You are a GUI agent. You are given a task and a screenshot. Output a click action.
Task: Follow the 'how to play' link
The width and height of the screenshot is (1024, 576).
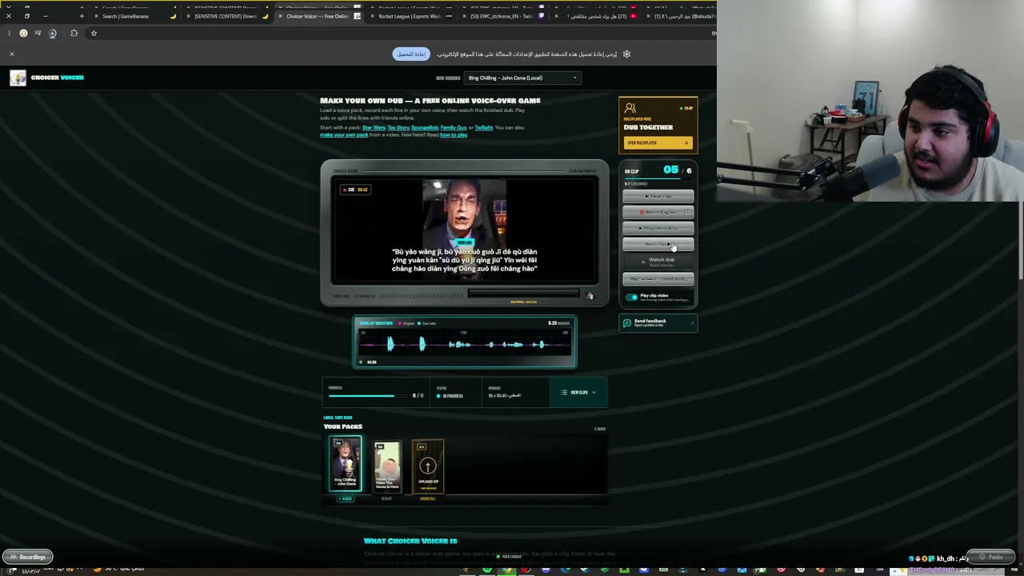[454, 135]
